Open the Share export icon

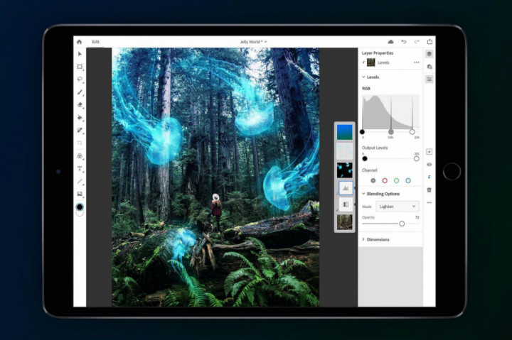(430, 41)
